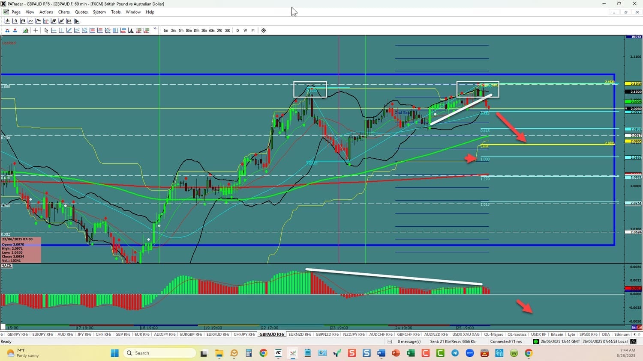Switch to the EURAUD RF6 tab
This screenshot has height=361, width=643.
click(x=218, y=334)
